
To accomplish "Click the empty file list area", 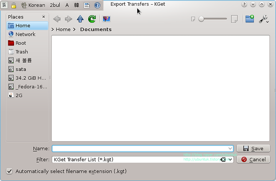I will [161, 88].
